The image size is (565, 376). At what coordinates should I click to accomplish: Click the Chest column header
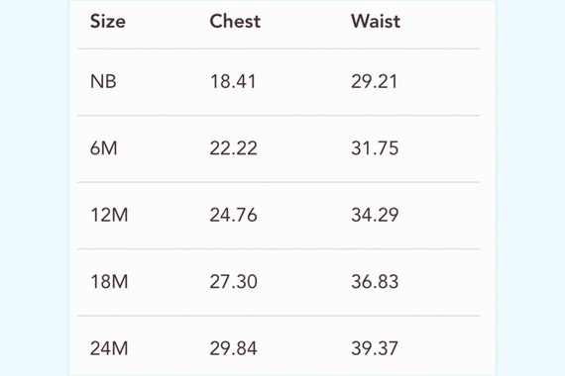click(x=235, y=21)
